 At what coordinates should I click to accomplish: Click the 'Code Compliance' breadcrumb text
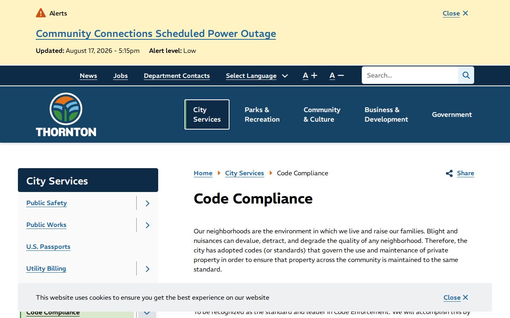(x=302, y=173)
